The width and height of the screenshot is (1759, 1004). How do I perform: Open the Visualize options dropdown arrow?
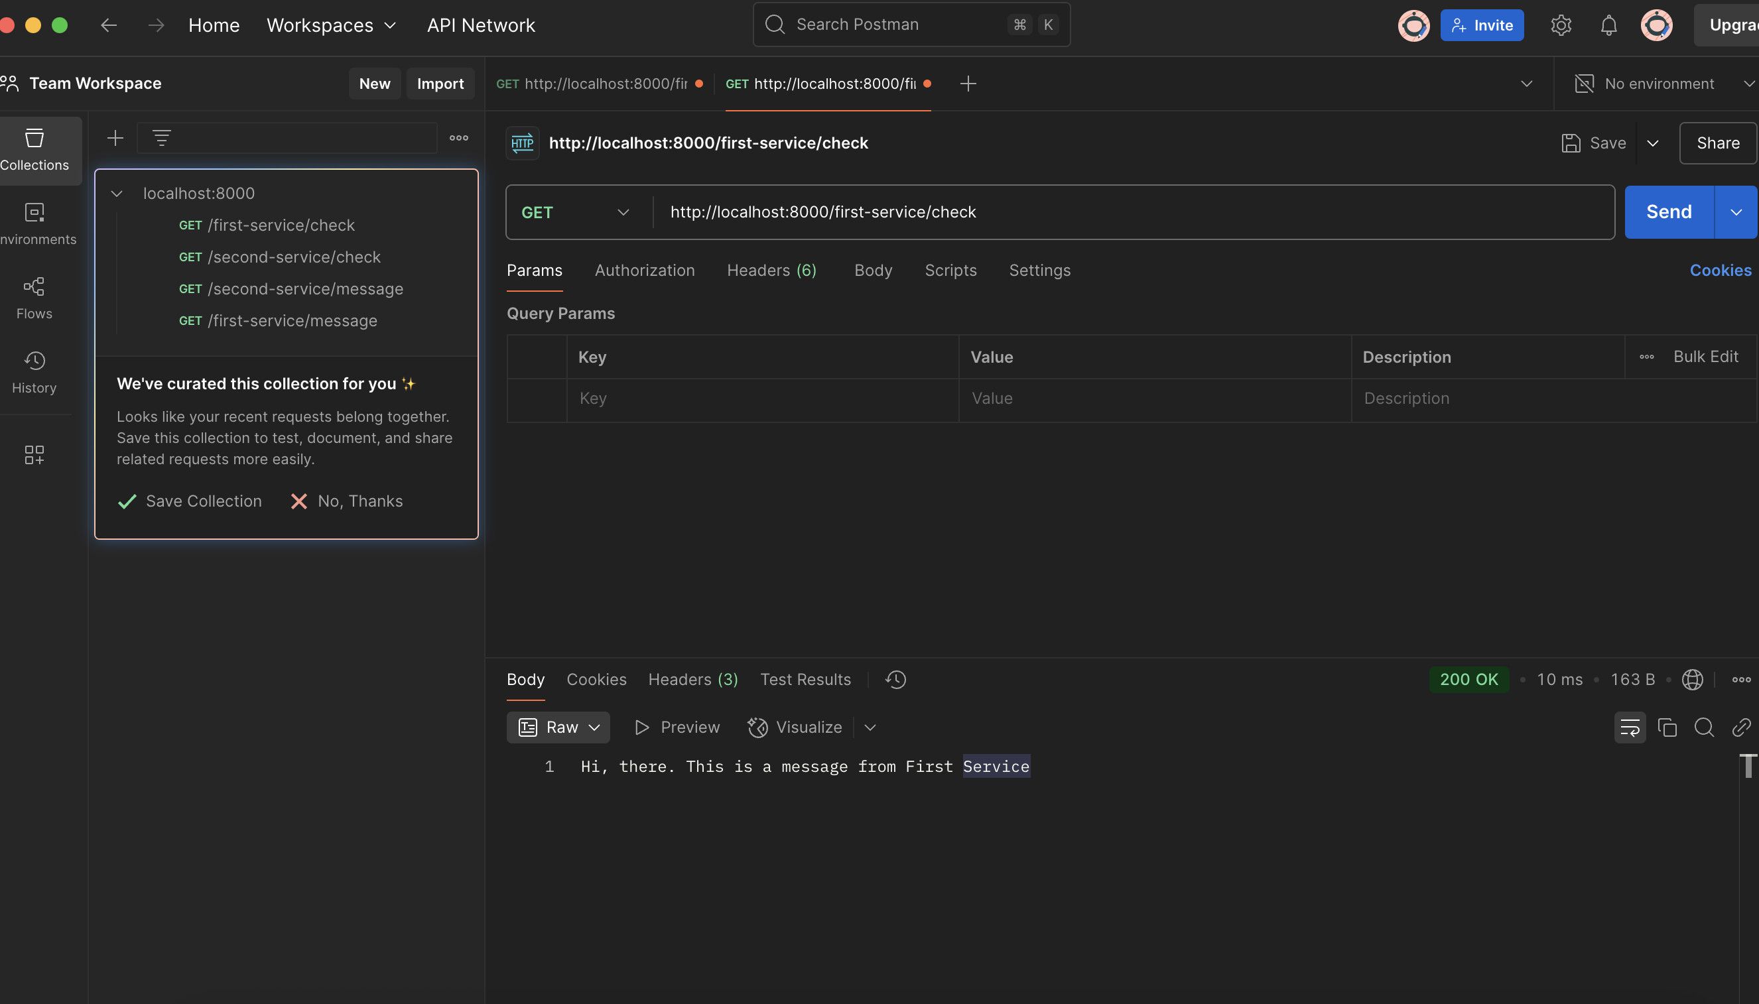pos(870,727)
